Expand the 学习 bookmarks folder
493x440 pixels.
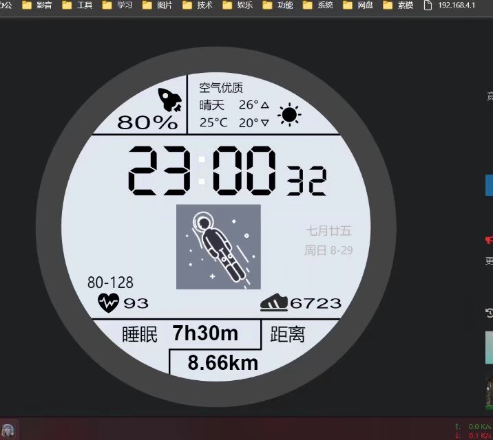coord(118,5)
